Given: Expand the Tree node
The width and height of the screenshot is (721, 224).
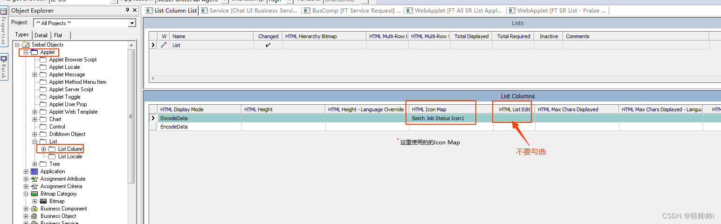Looking at the screenshot, I should [35, 164].
